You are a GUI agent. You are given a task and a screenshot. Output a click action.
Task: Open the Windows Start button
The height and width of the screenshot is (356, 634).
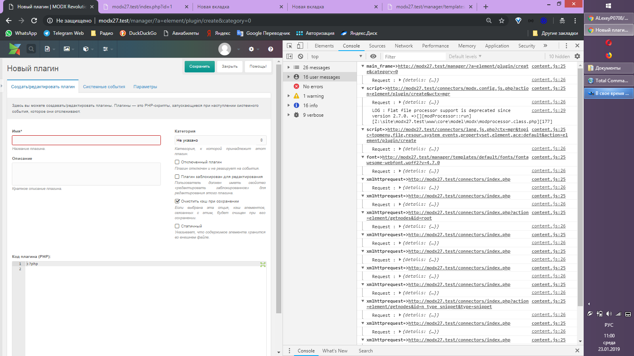coord(609,6)
